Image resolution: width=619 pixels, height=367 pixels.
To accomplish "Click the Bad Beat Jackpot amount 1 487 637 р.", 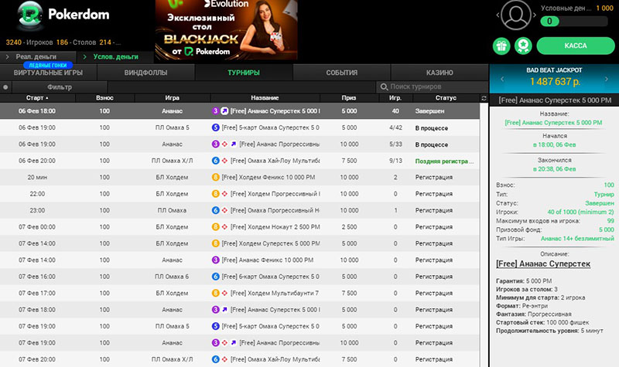I will coord(555,82).
